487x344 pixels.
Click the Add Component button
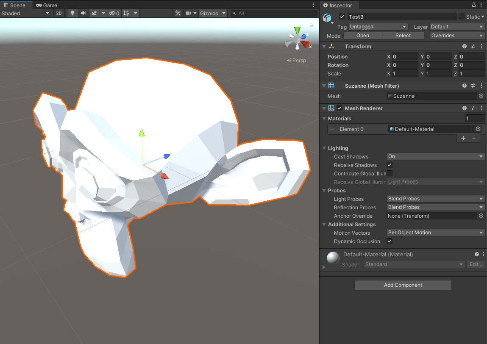coord(403,285)
